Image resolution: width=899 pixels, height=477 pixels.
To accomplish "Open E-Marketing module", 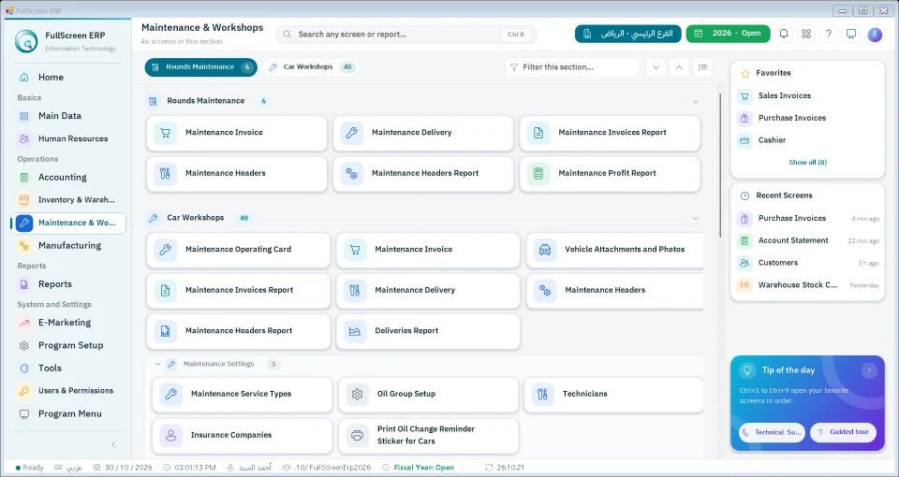I will click(67, 323).
